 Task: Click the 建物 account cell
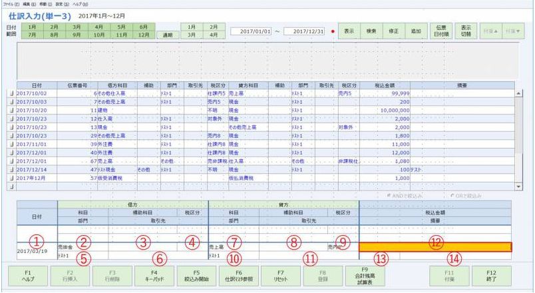click(x=118, y=111)
